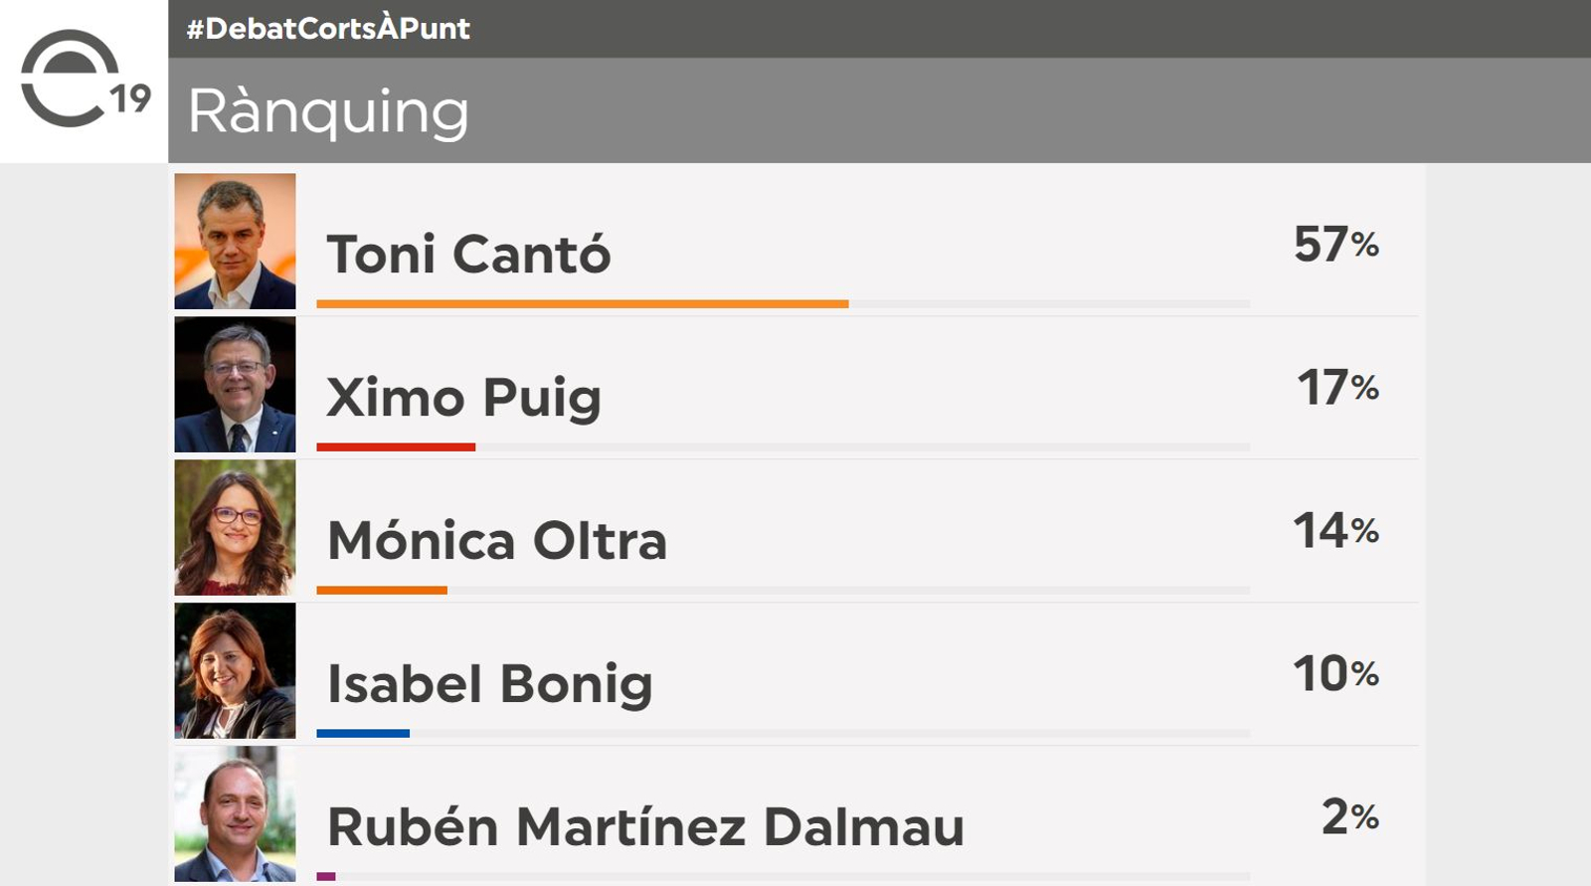
Task: Click Isabel Bonig's blue progress bar
Action: pos(363,734)
